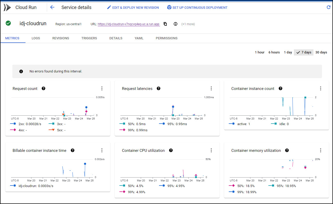The image size is (333, 204).
Task: Click the Region: us-central1 label
Action: click(68, 24)
